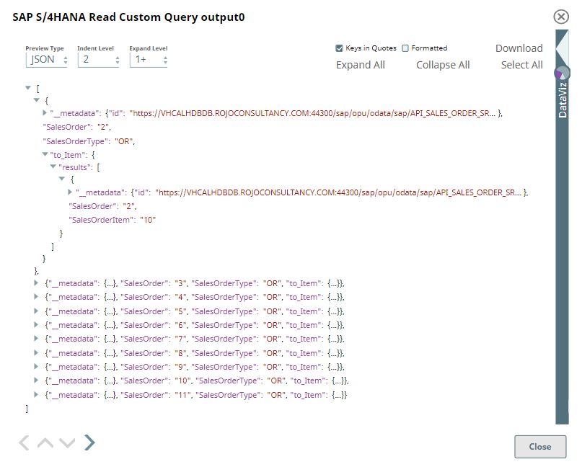This screenshot has height=467, width=582.
Task: Expand the SalesOrder 8 row
Action: pyautogui.click(x=36, y=352)
